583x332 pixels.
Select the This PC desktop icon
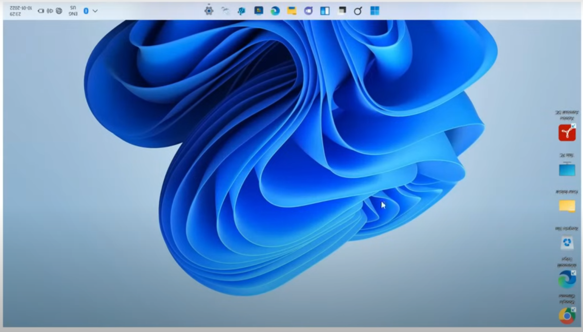tap(567, 170)
